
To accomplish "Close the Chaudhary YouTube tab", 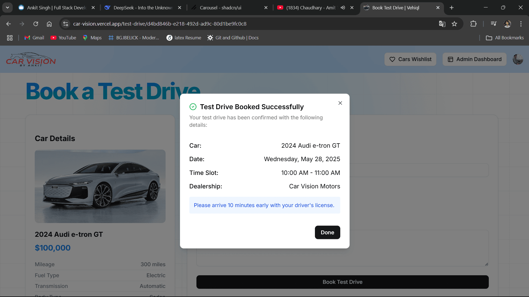I will point(352,8).
